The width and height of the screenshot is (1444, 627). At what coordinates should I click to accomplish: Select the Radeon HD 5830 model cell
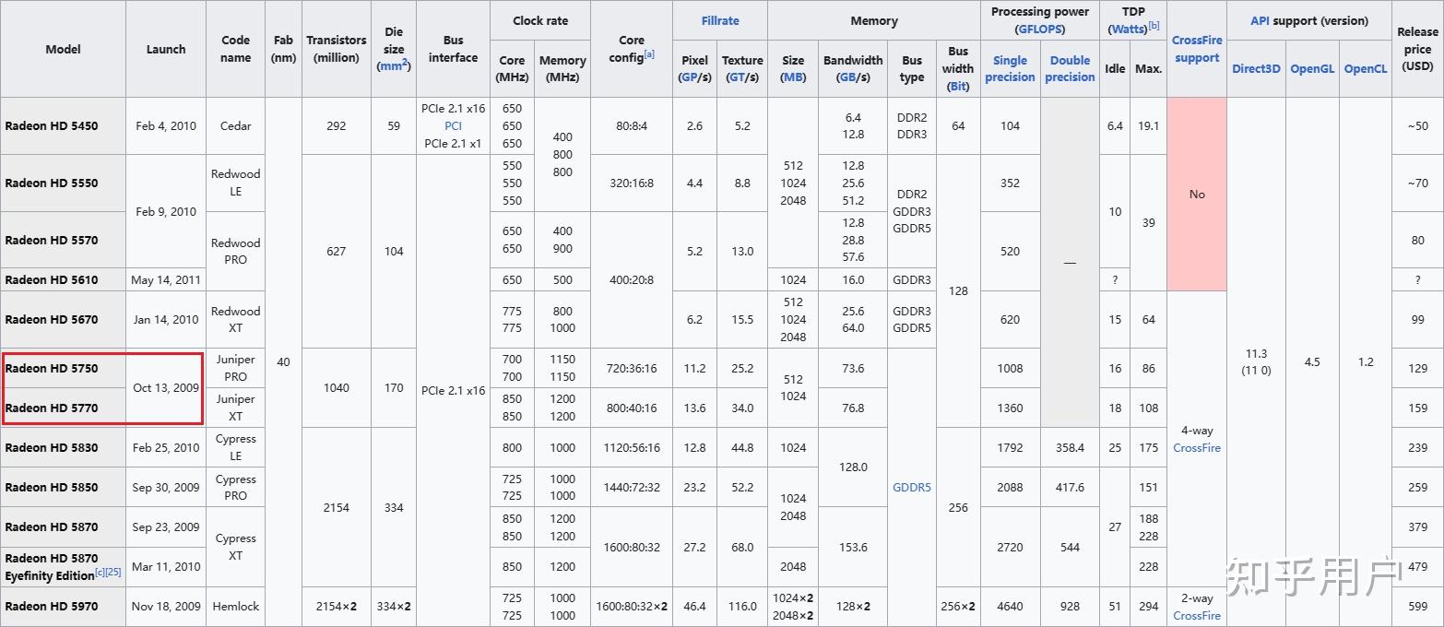tap(63, 447)
